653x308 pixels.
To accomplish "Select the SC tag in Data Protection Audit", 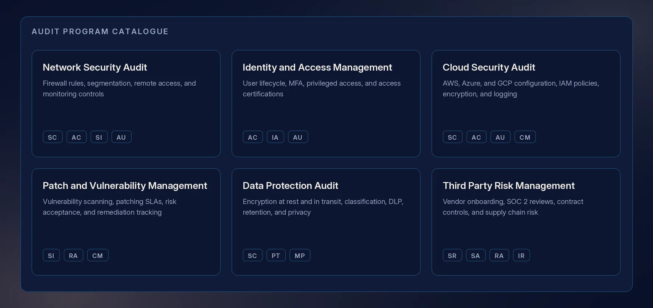I will tap(253, 255).
